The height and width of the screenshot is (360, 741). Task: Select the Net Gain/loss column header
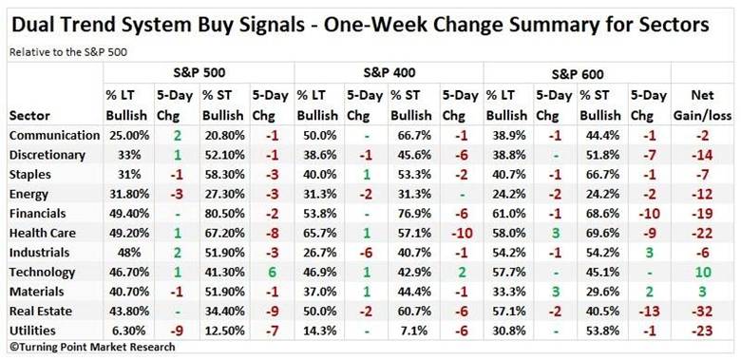tap(703, 105)
